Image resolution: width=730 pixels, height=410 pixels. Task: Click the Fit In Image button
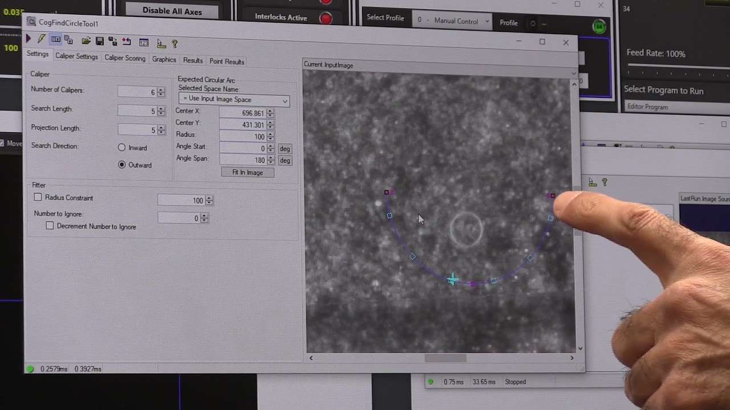click(x=248, y=173)
